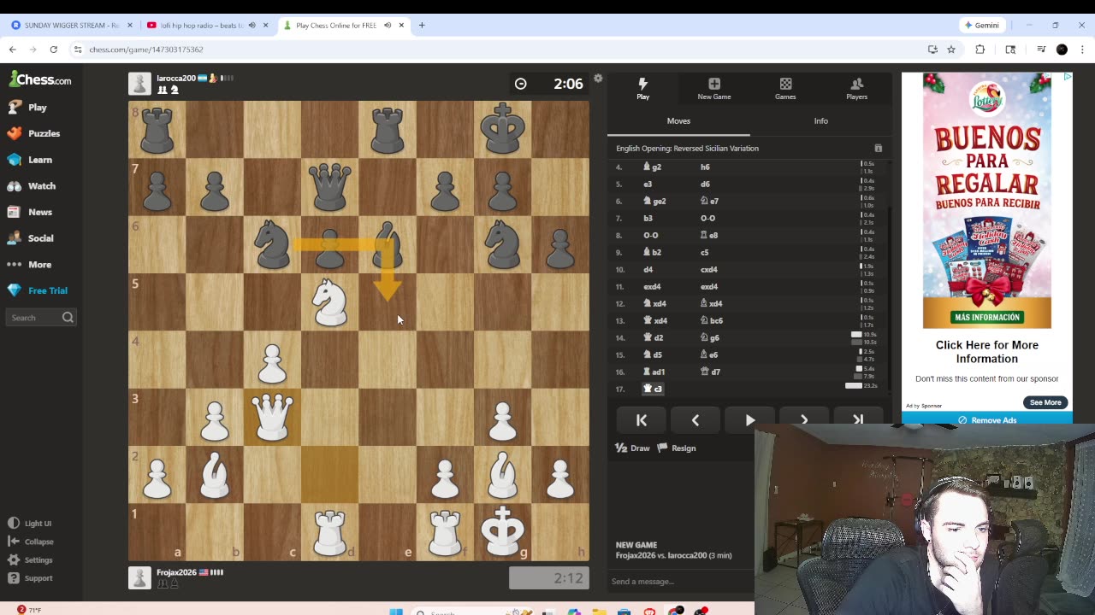Toggle Light UI theme
The width and height of the screenshot is (1095, 615).
[x=30, y=524]
